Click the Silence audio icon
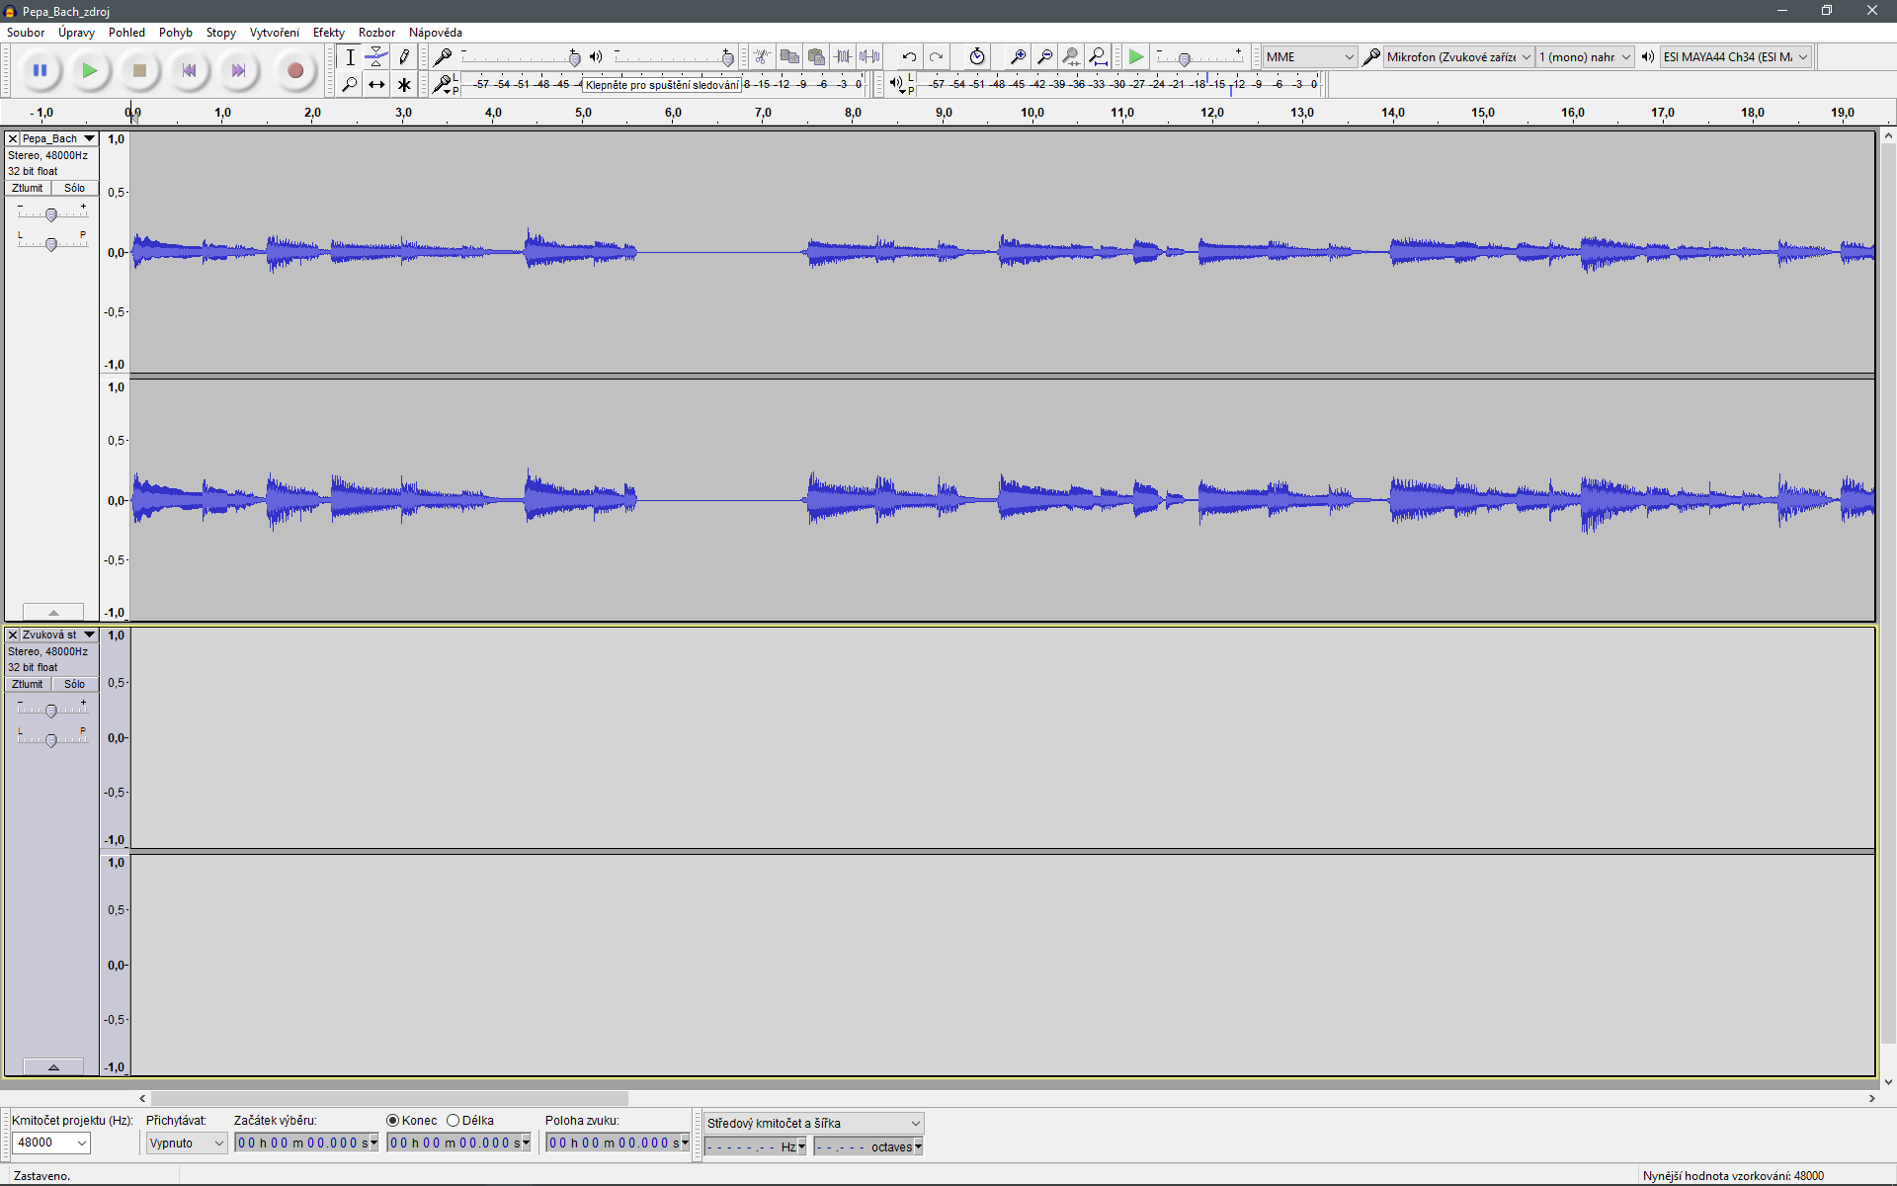The width and height of the screenshot is (1897, 1186). 869,57
